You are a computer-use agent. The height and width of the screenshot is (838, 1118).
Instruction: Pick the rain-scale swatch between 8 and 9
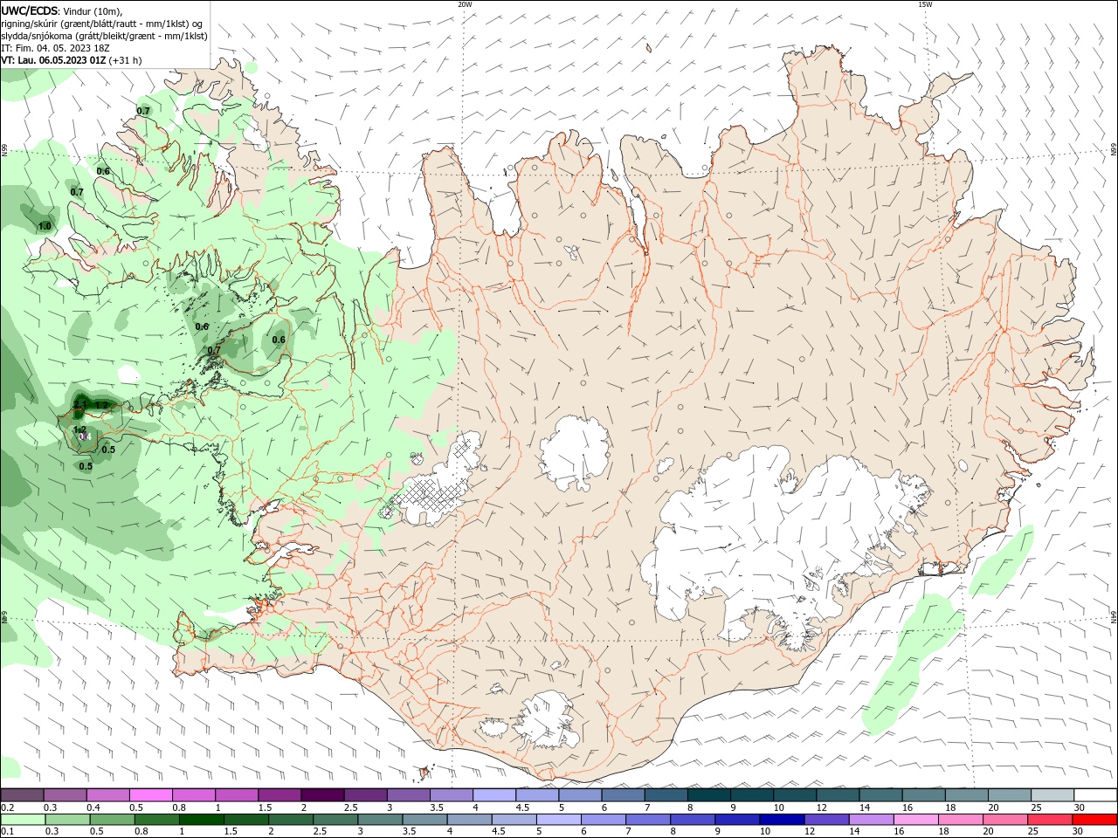(691, 820)
